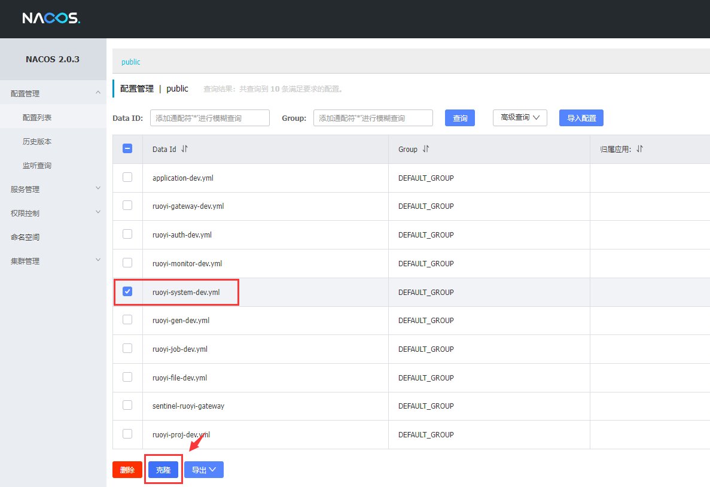Click the NACOS logo
The width and height of the screenshot is (710, 487).
(51, 18)
